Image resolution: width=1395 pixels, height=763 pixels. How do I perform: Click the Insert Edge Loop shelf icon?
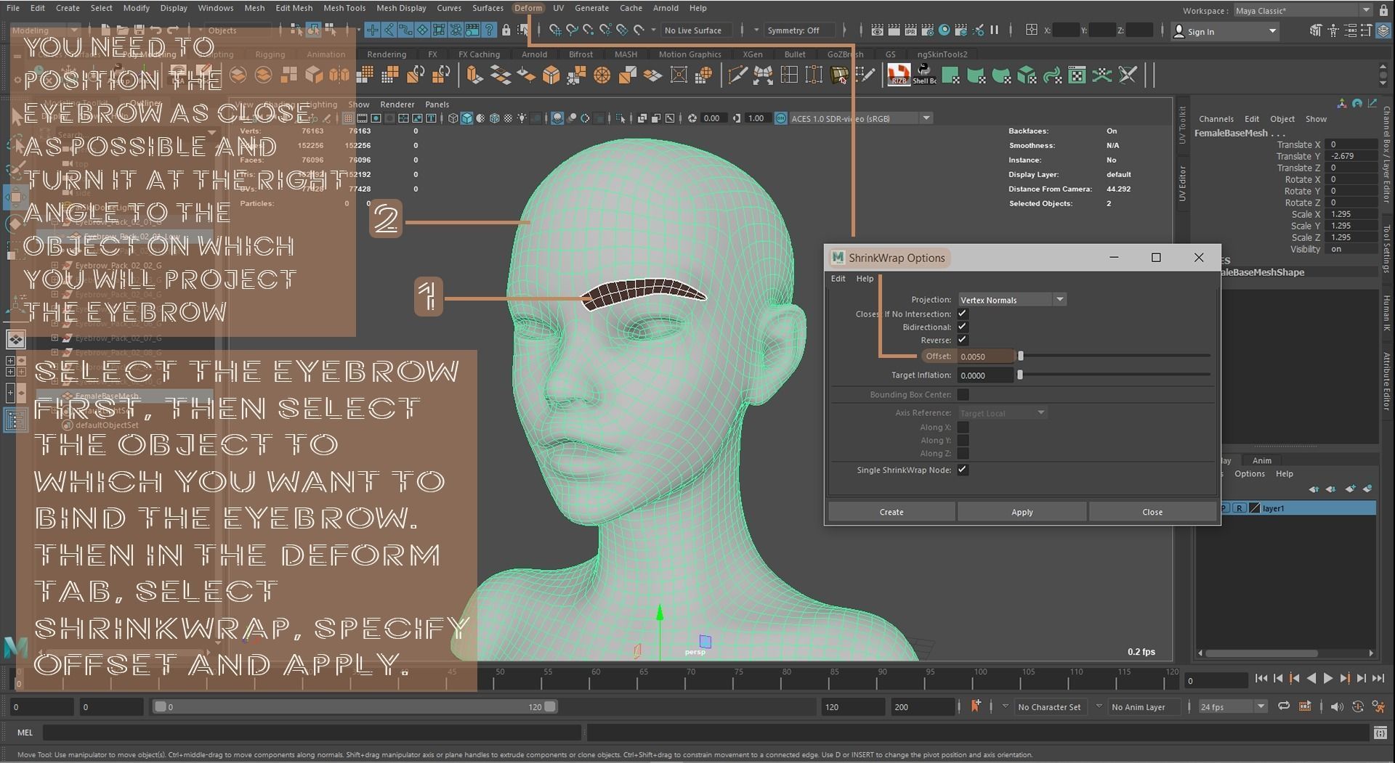789,75
